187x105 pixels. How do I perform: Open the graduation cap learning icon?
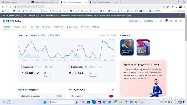coord(176,21)
